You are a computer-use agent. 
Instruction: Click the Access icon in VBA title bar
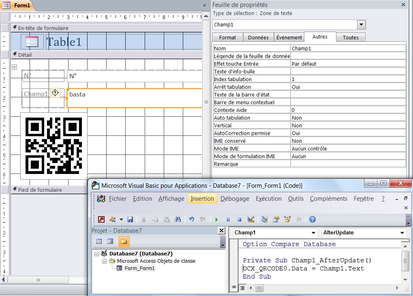95,186
